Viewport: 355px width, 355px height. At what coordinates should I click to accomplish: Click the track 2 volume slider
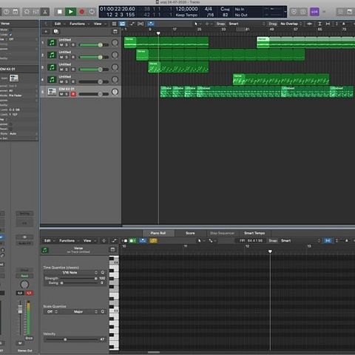tap(94, 57)
